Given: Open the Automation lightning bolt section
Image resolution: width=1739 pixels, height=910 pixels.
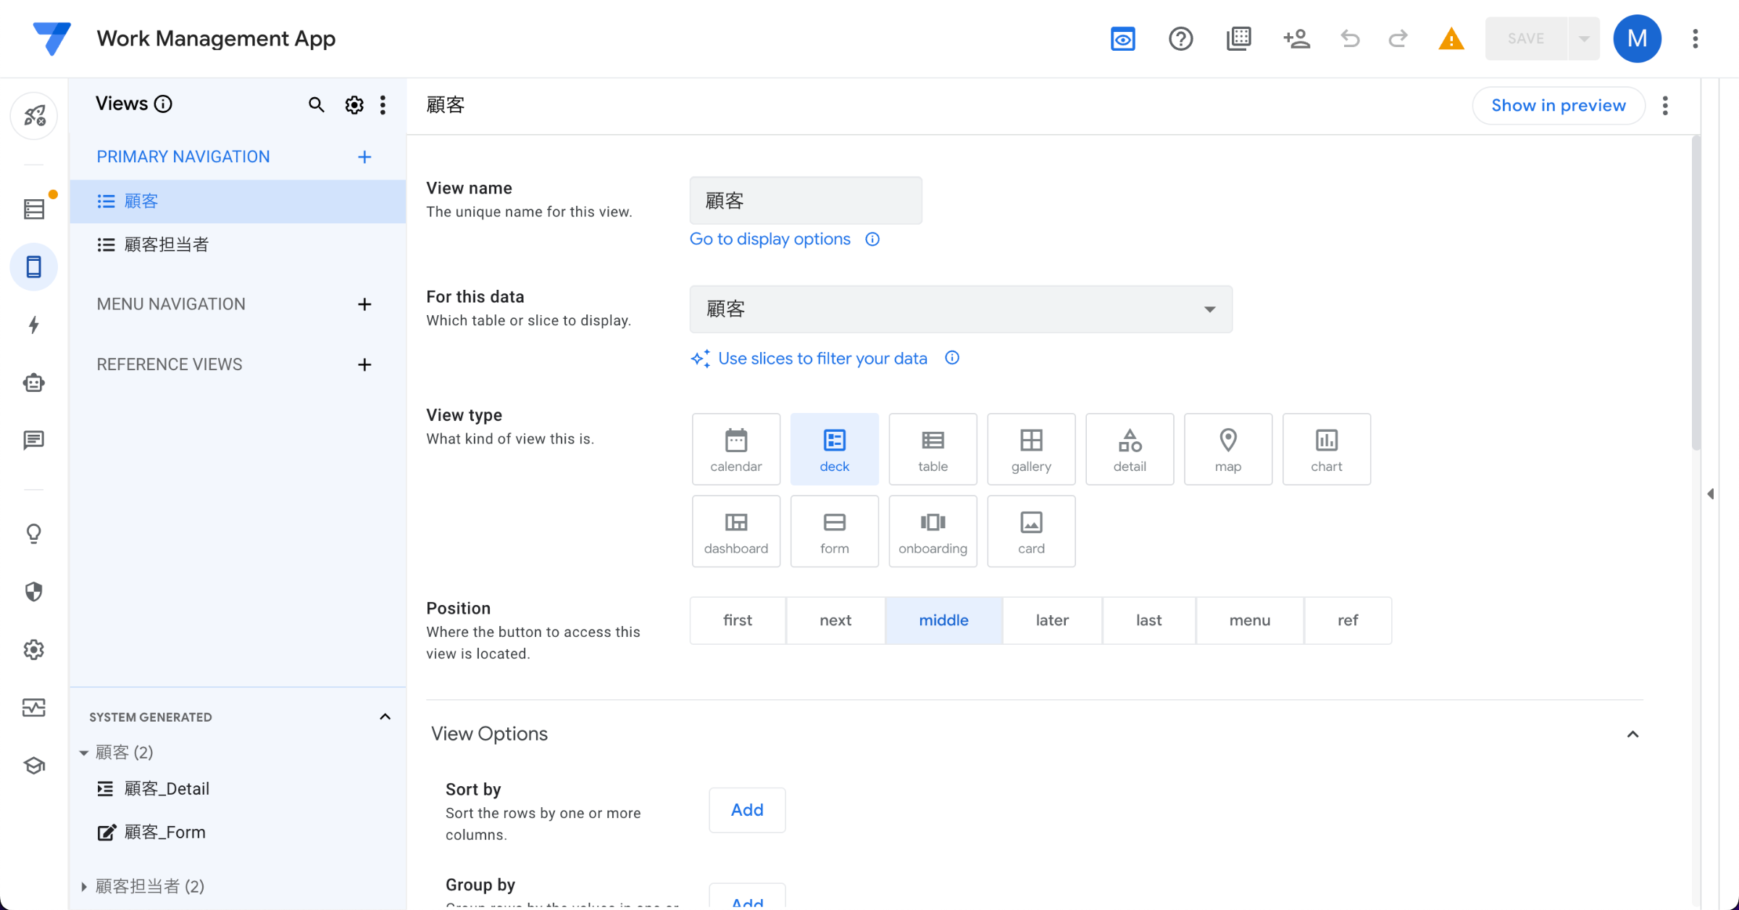Looking at the screenshot, I should (x=33, y=325).
